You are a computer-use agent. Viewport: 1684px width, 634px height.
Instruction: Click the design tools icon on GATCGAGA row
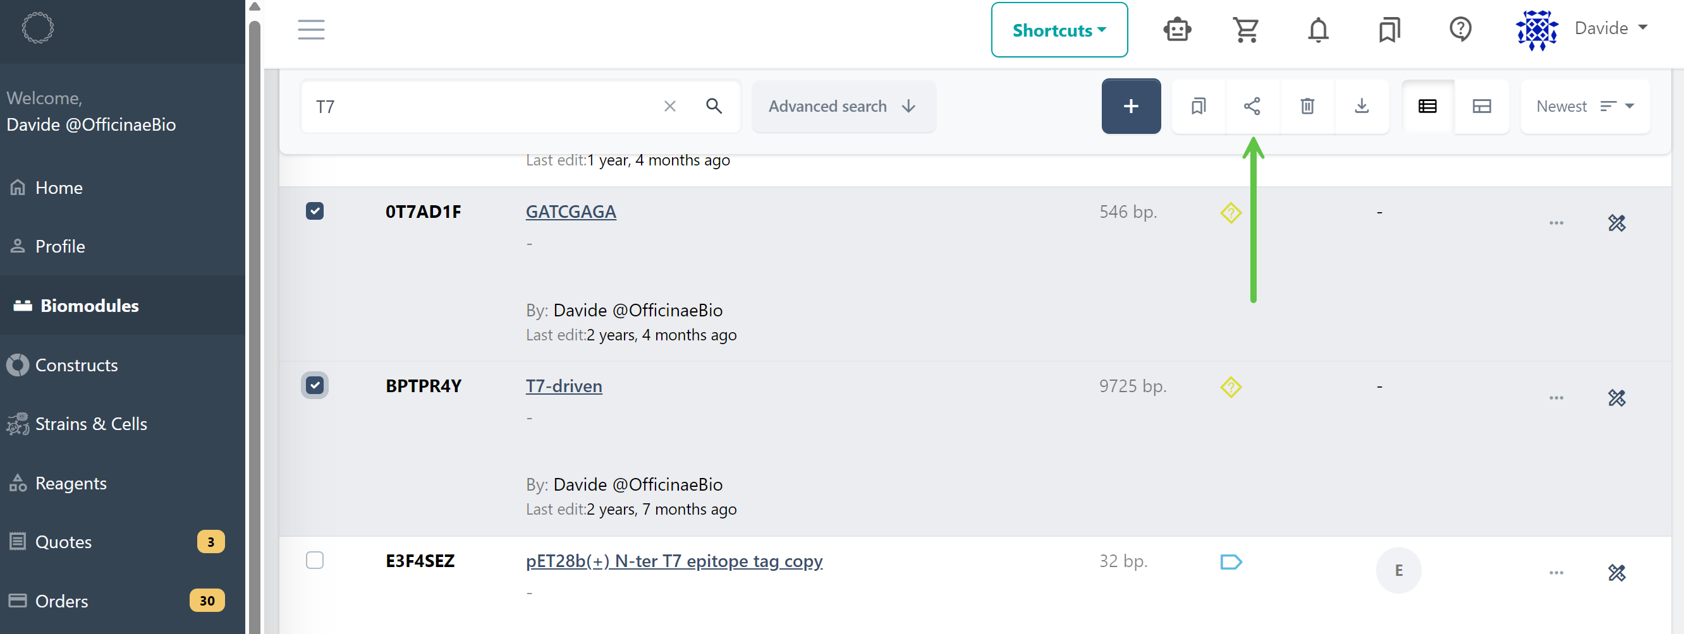[1616, 224]
